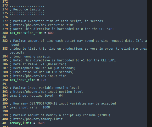The image size is (152, 127).
Task: Click line number 401 in the gutter
Action: point(5,123)
